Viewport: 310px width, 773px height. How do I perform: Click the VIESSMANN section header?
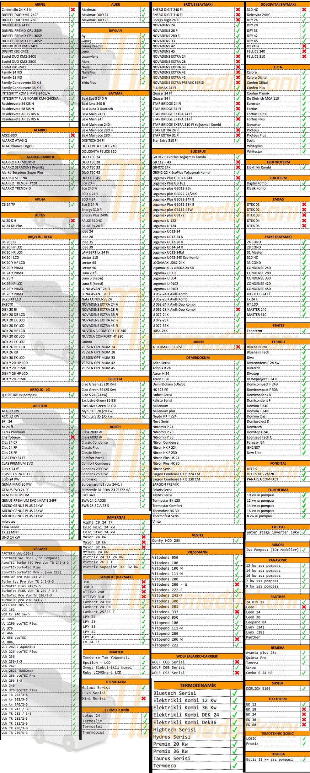tap(198, 552)
